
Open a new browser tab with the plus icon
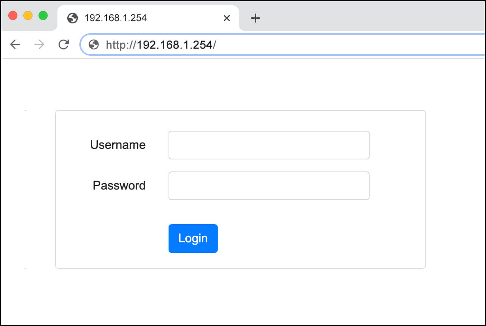pos(255,18)
